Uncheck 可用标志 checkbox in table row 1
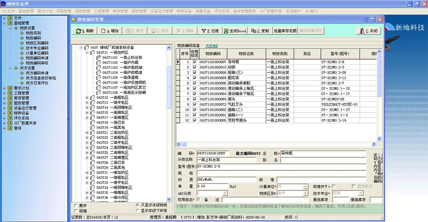 coord(194,62)
